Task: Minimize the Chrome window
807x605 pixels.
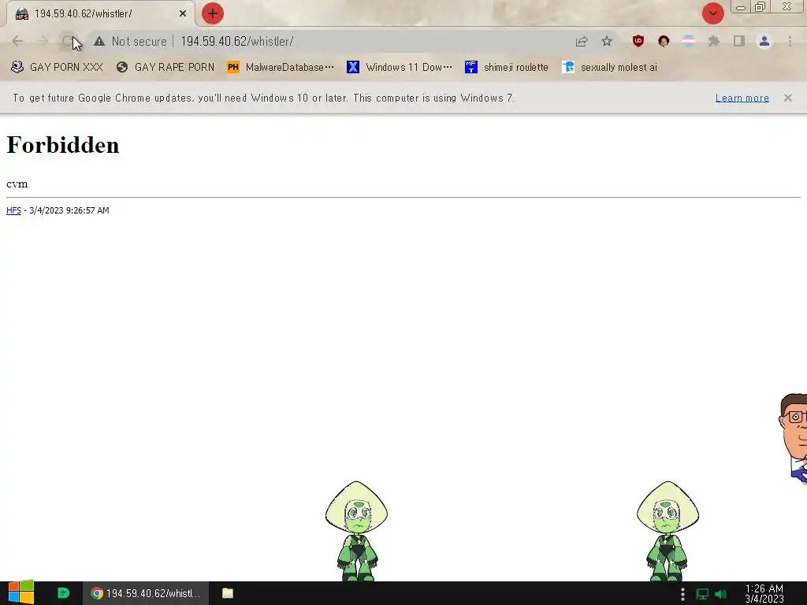Action: tap(741, 7)
